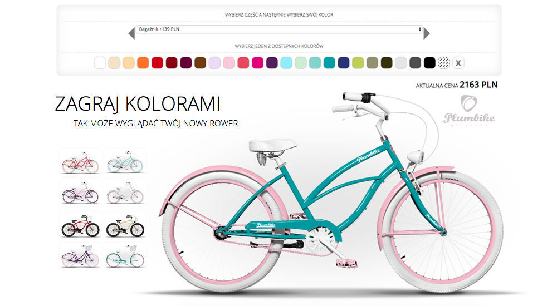
Task: Click the Plumbike logo
Action: point(469,110)
